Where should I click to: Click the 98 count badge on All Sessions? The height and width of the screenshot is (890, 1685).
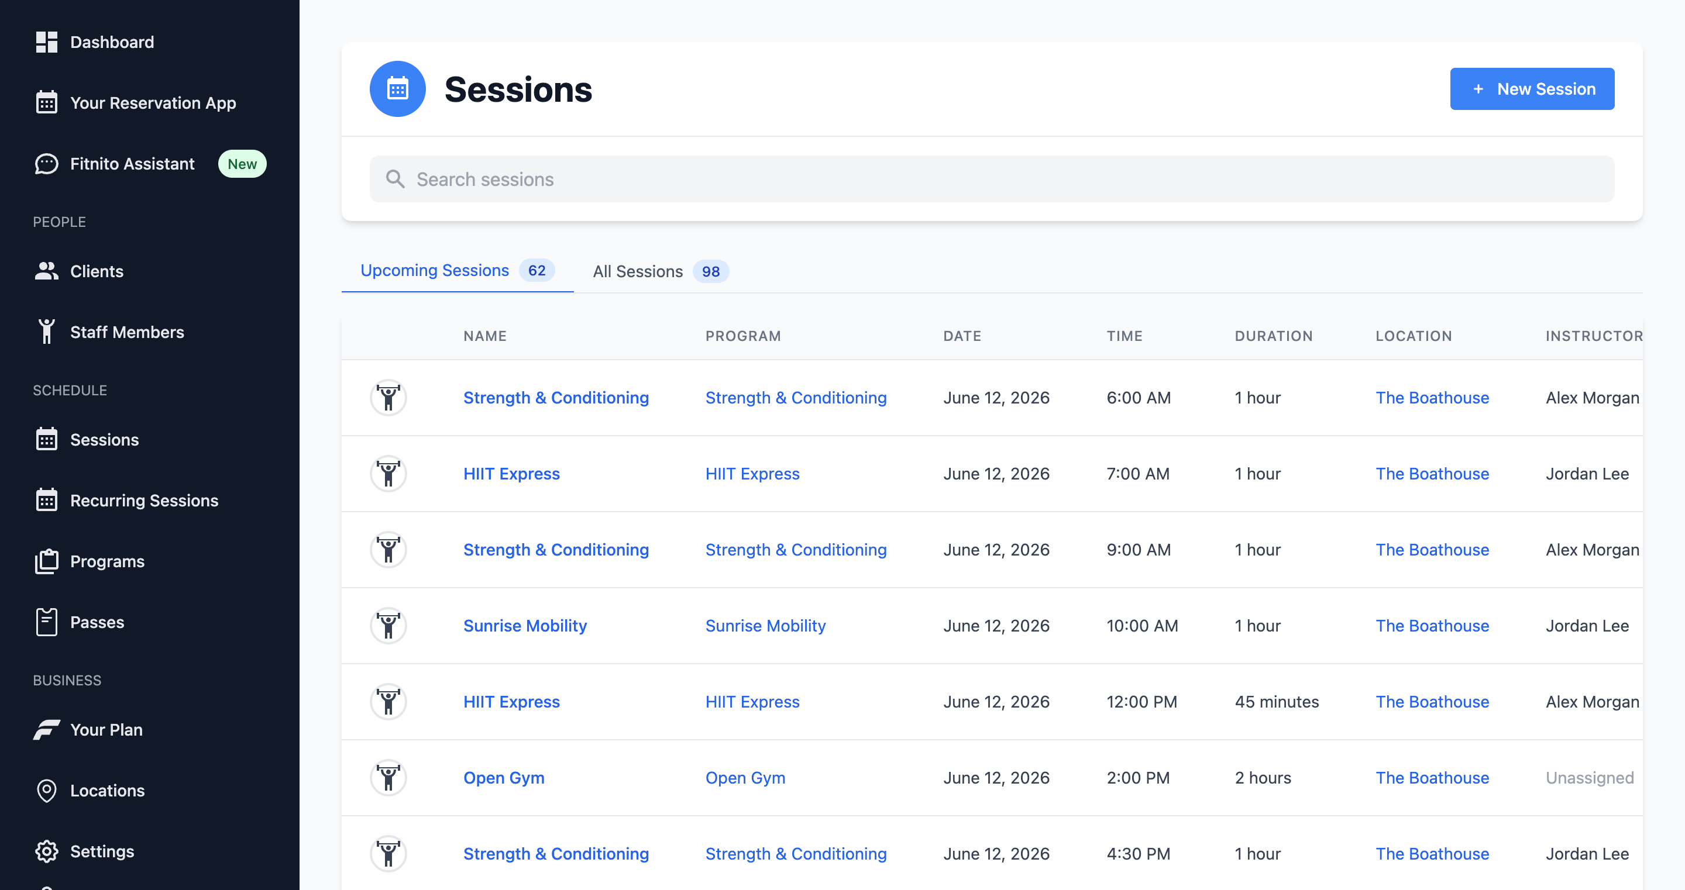click(711, 271)
